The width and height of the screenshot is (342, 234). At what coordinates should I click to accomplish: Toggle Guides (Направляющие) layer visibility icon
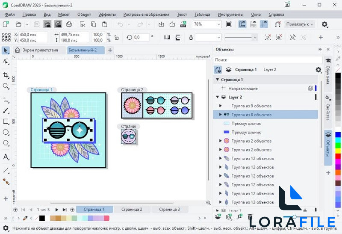[310, 88]
